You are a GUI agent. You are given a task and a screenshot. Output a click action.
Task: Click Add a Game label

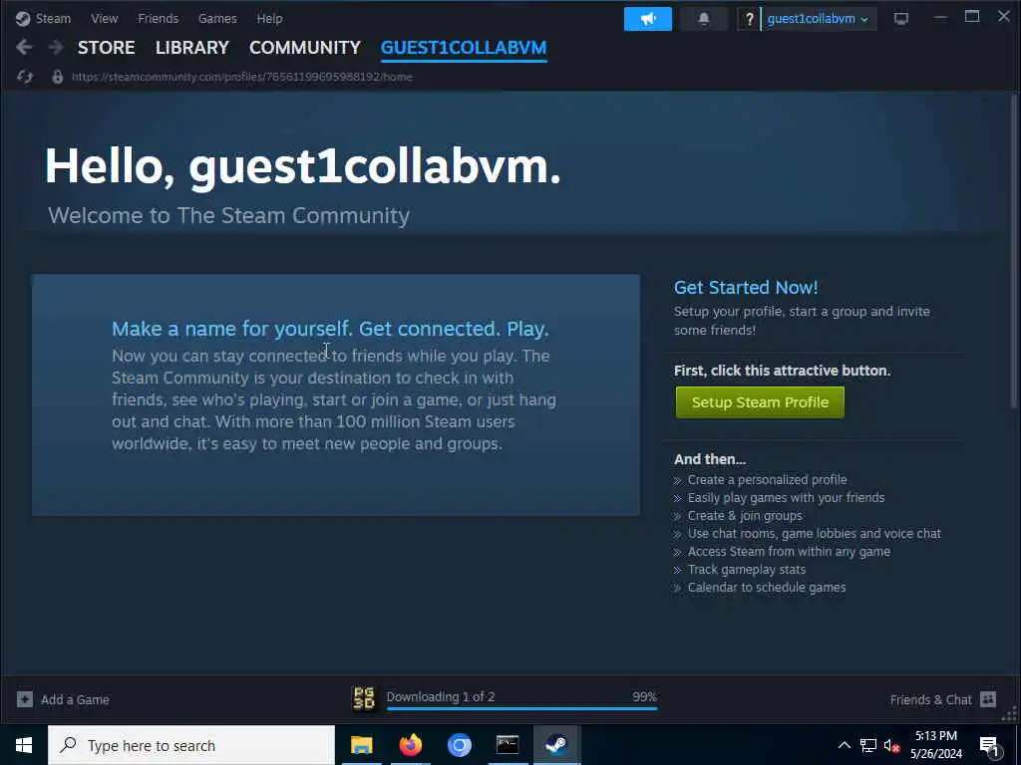[75, 699]
